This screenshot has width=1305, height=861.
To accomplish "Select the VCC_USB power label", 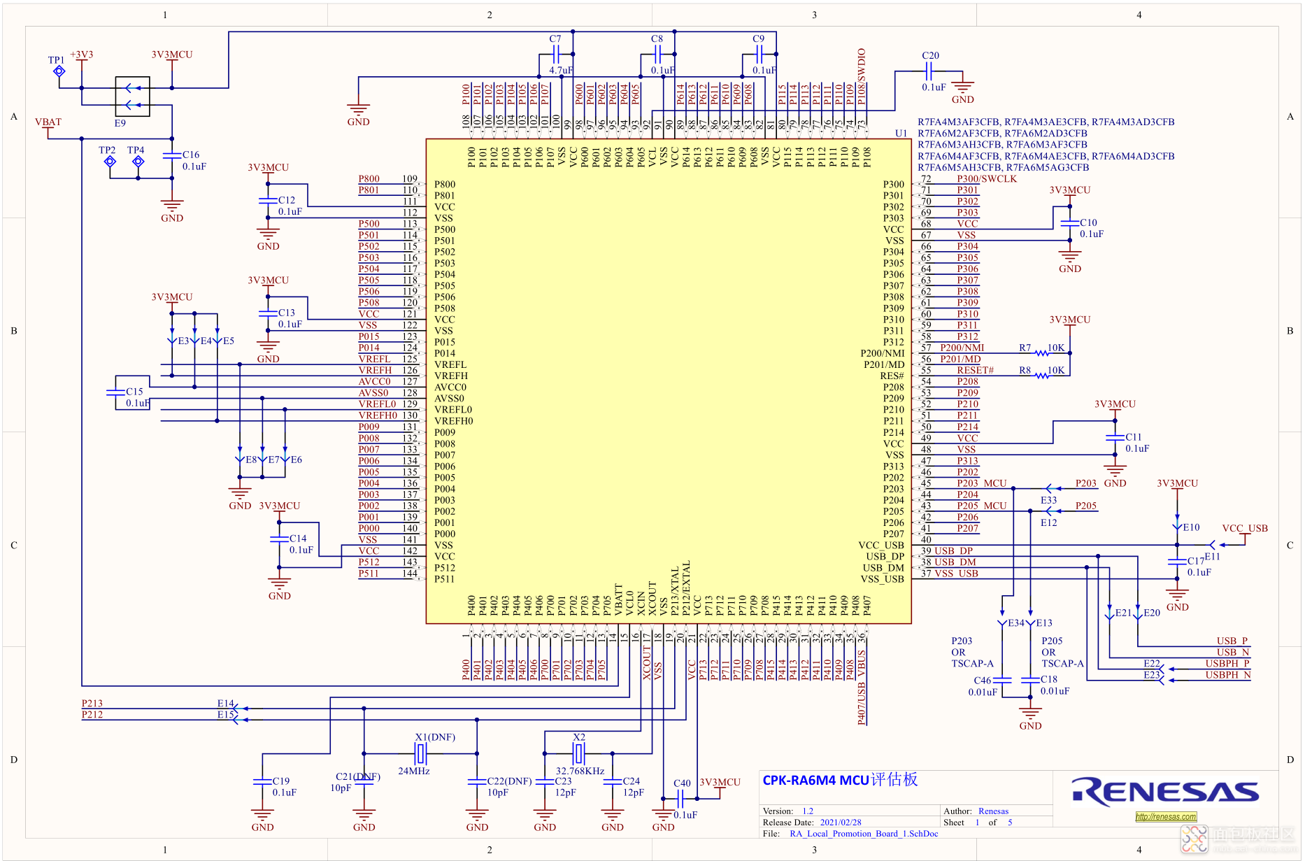I will pyautogui.click(x=1245, y=528).
